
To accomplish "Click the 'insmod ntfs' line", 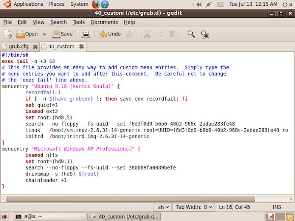I will 42,155.
